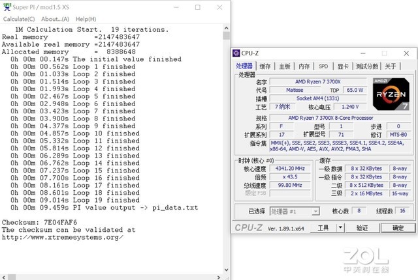Screen dimensions: 418x280
Task: Click the CPU-Z version text Ver. 1.89.1.x64
Action: (286, 229)
